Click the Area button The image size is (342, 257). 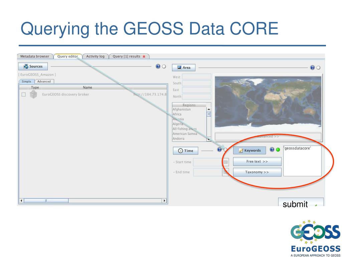184,68
